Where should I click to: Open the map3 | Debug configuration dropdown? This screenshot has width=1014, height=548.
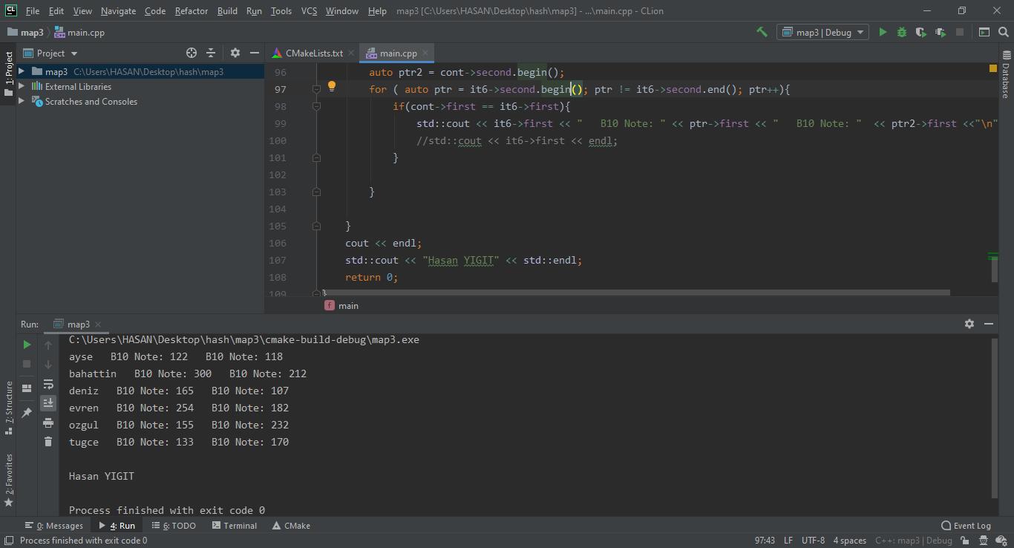click(x=823, y=32)
